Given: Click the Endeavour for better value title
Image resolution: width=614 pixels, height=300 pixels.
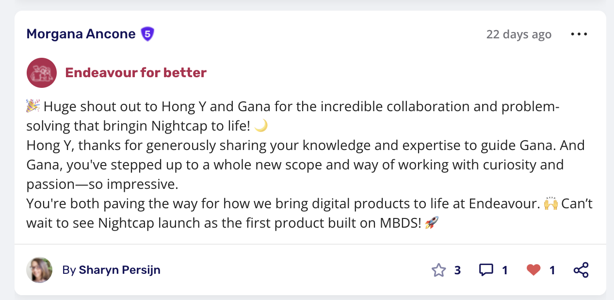Looking at the screenshot, I should [x=136, y=73].
